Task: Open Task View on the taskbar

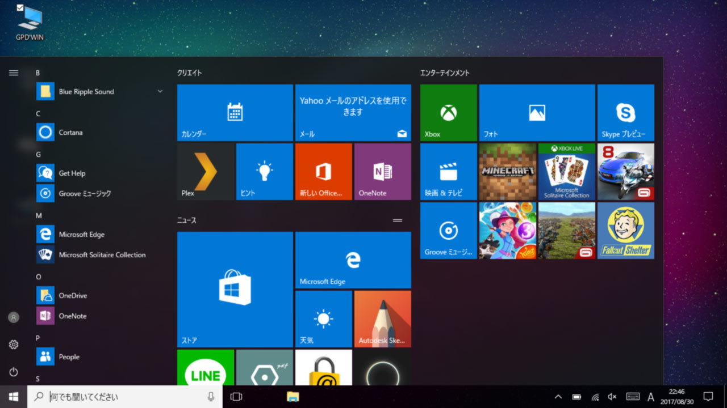Action: tap(236, 397)
